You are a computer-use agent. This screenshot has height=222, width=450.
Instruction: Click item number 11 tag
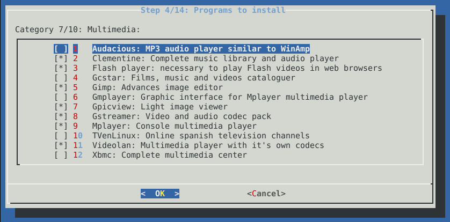(78, 145)
